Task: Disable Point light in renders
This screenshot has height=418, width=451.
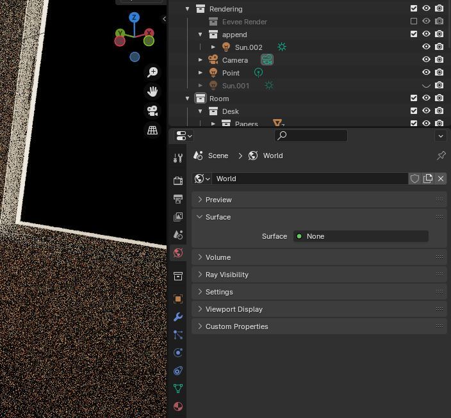Action: 439,72
